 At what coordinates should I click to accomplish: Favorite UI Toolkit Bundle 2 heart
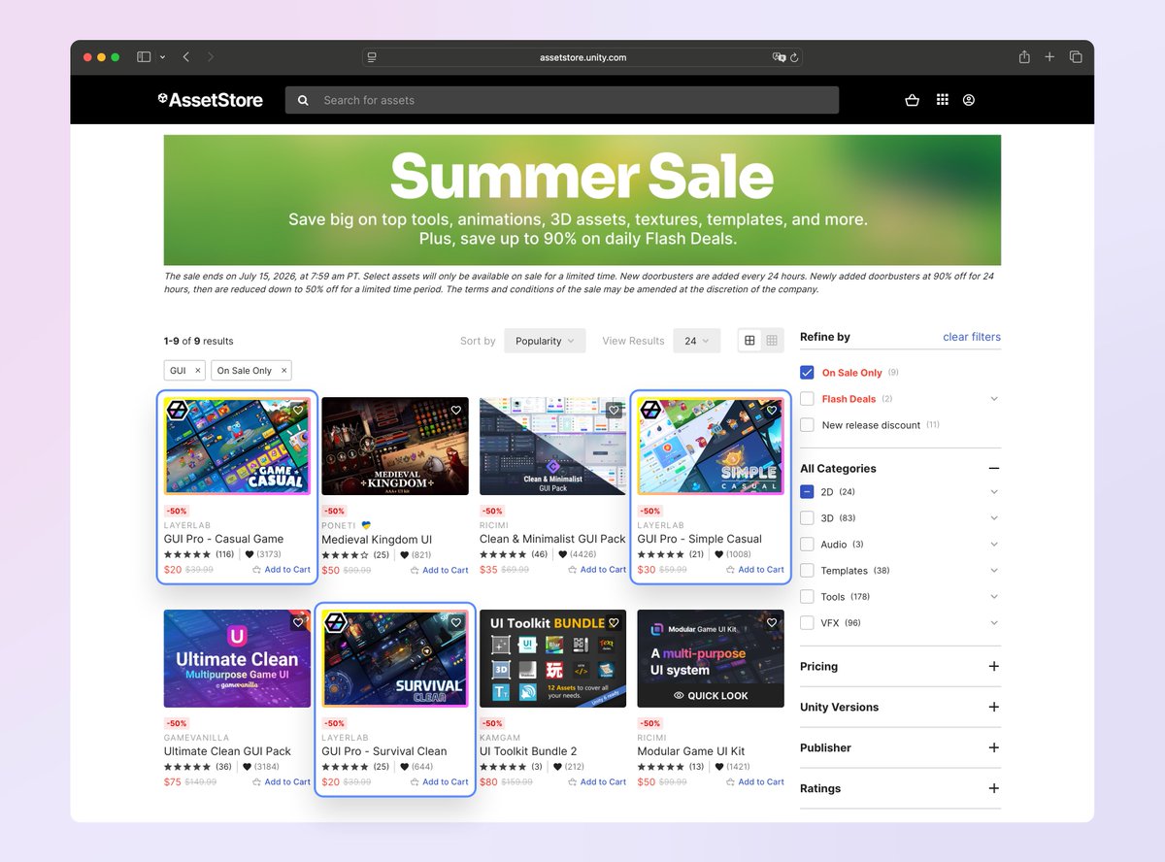(x=614, y=622)
